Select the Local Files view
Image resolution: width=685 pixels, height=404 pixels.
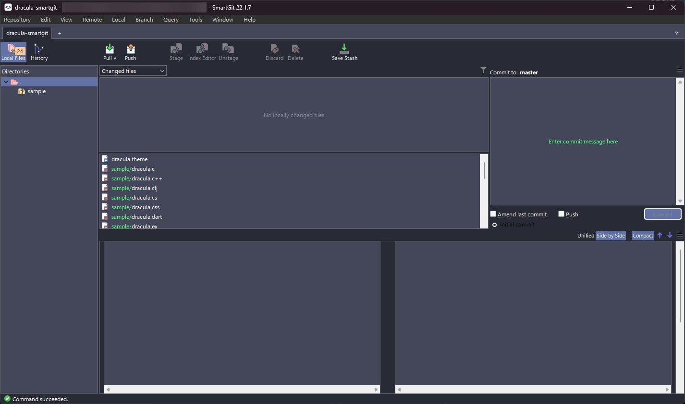13,52
